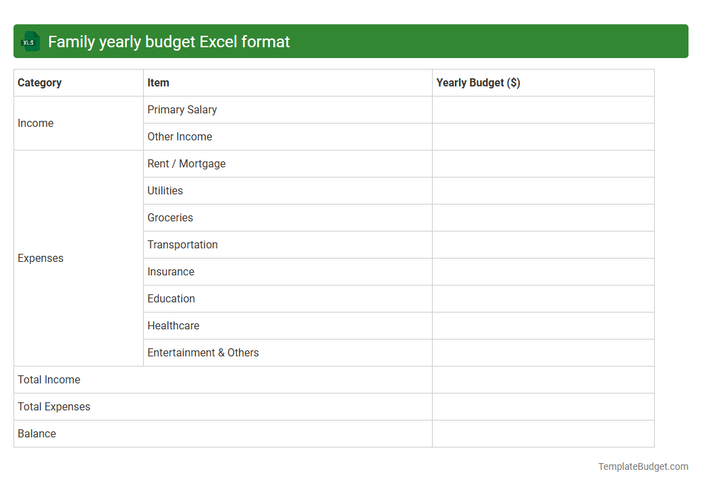Select the budget value cell beside 'Balance'

(543, 433)
